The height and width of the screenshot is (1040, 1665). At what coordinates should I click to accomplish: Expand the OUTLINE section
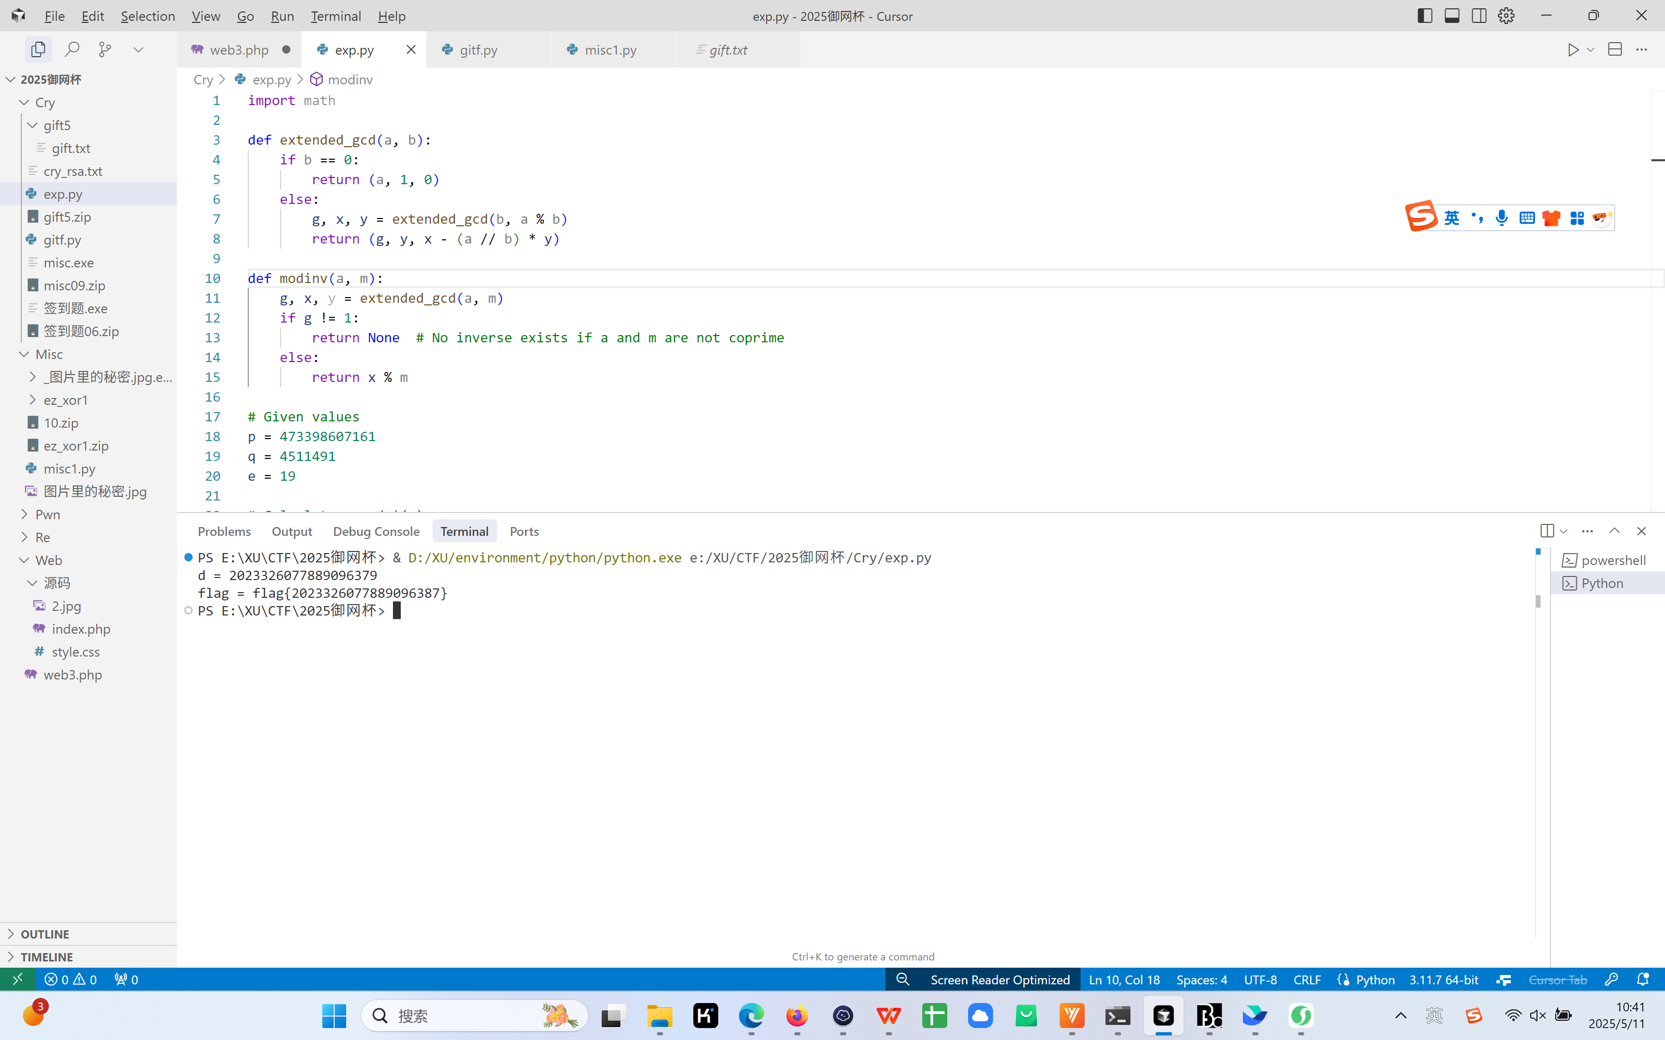tap(88, 933)
